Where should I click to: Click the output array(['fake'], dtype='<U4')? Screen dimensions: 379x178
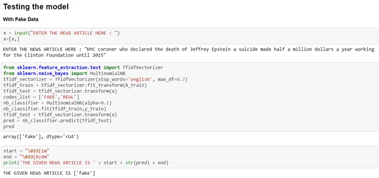[x=41, y=137]
